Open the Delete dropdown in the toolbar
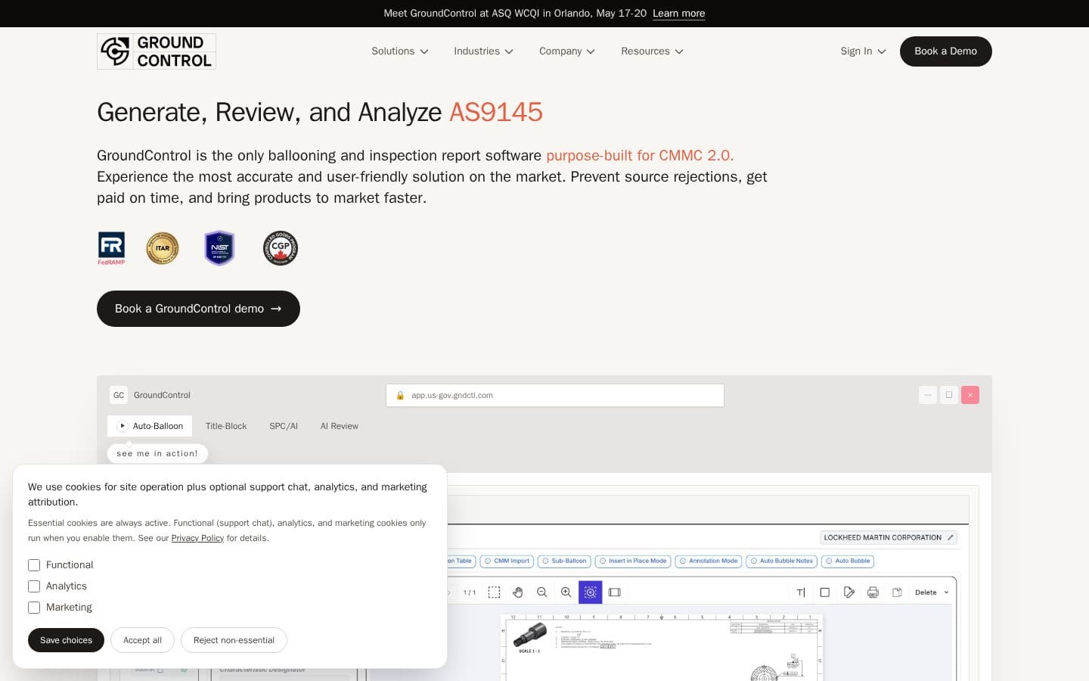 (932, 592)
